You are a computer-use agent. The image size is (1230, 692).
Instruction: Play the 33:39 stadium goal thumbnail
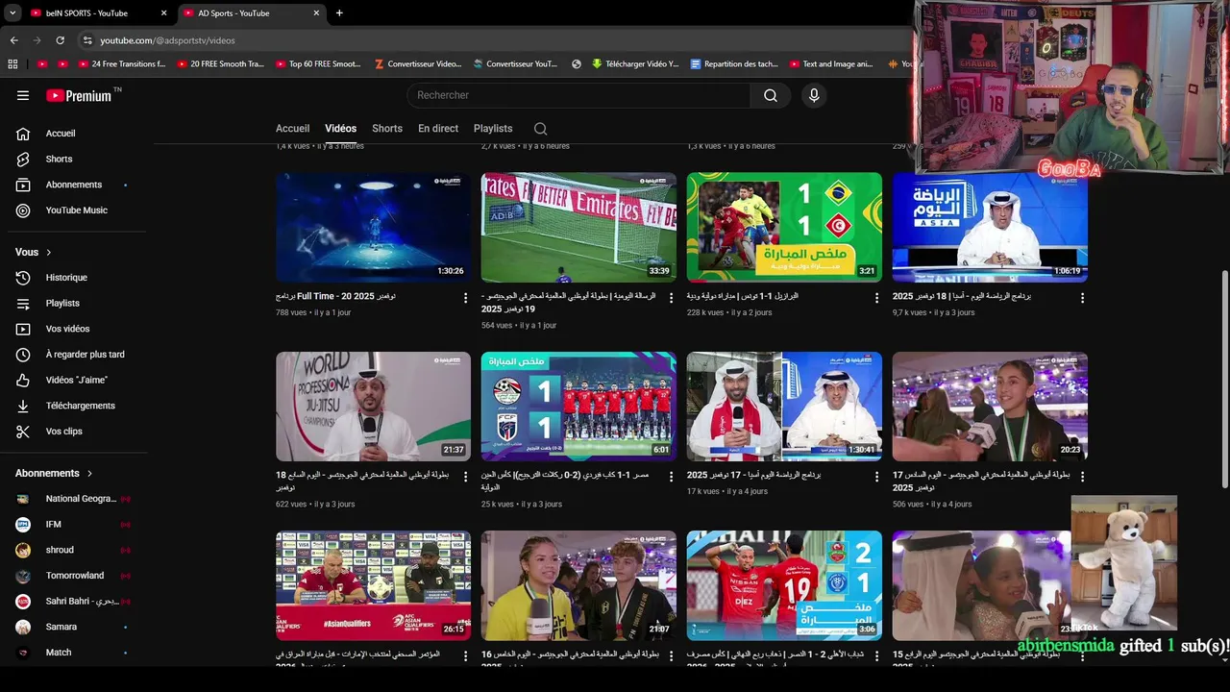(578, 227)
